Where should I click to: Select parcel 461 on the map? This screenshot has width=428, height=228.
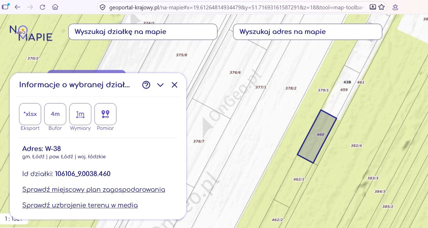pyautogui.click(x=361, y=82)
